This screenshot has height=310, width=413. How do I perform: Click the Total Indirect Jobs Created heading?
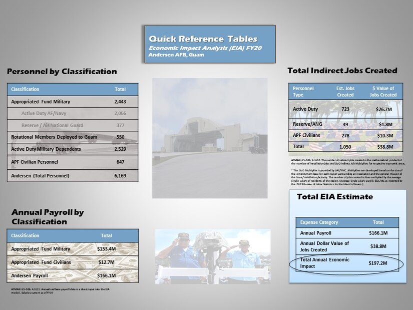pos(342,71)
